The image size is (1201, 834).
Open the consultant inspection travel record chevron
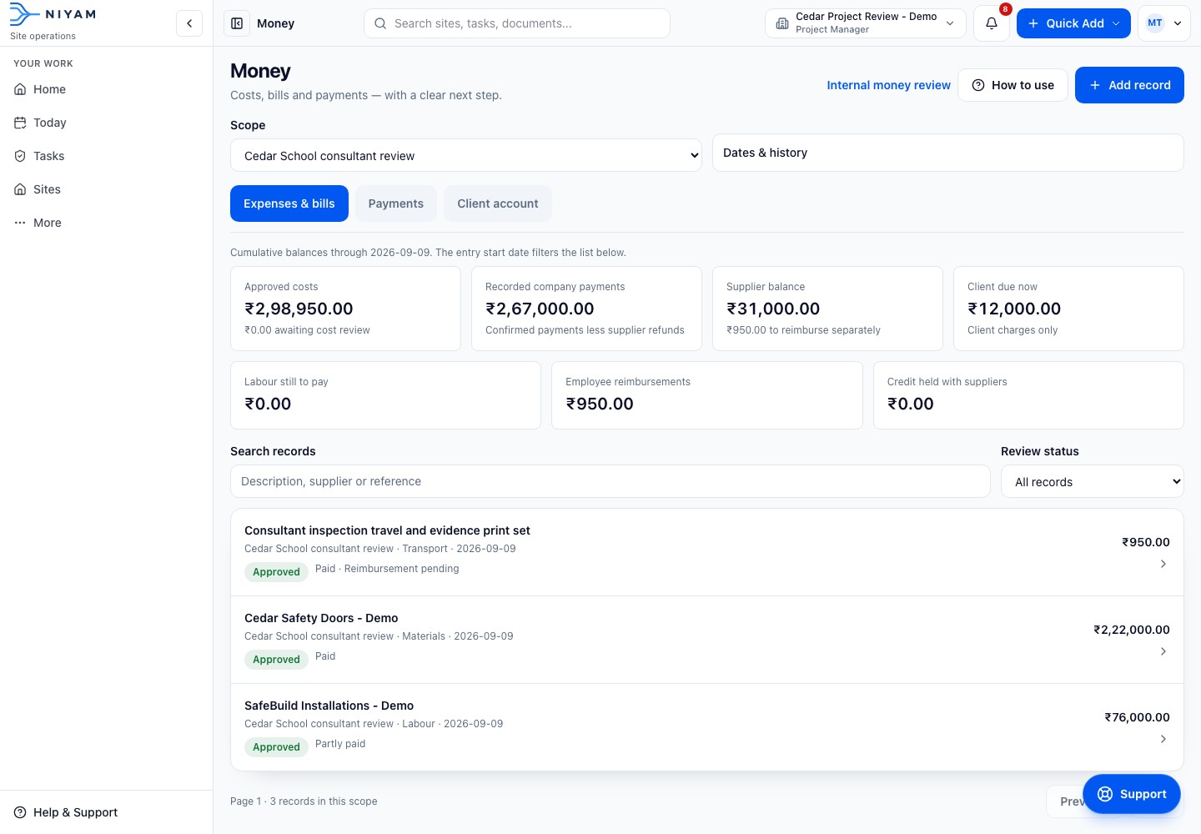1163,564
